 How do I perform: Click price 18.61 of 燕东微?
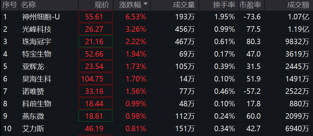tap(94, 116)
